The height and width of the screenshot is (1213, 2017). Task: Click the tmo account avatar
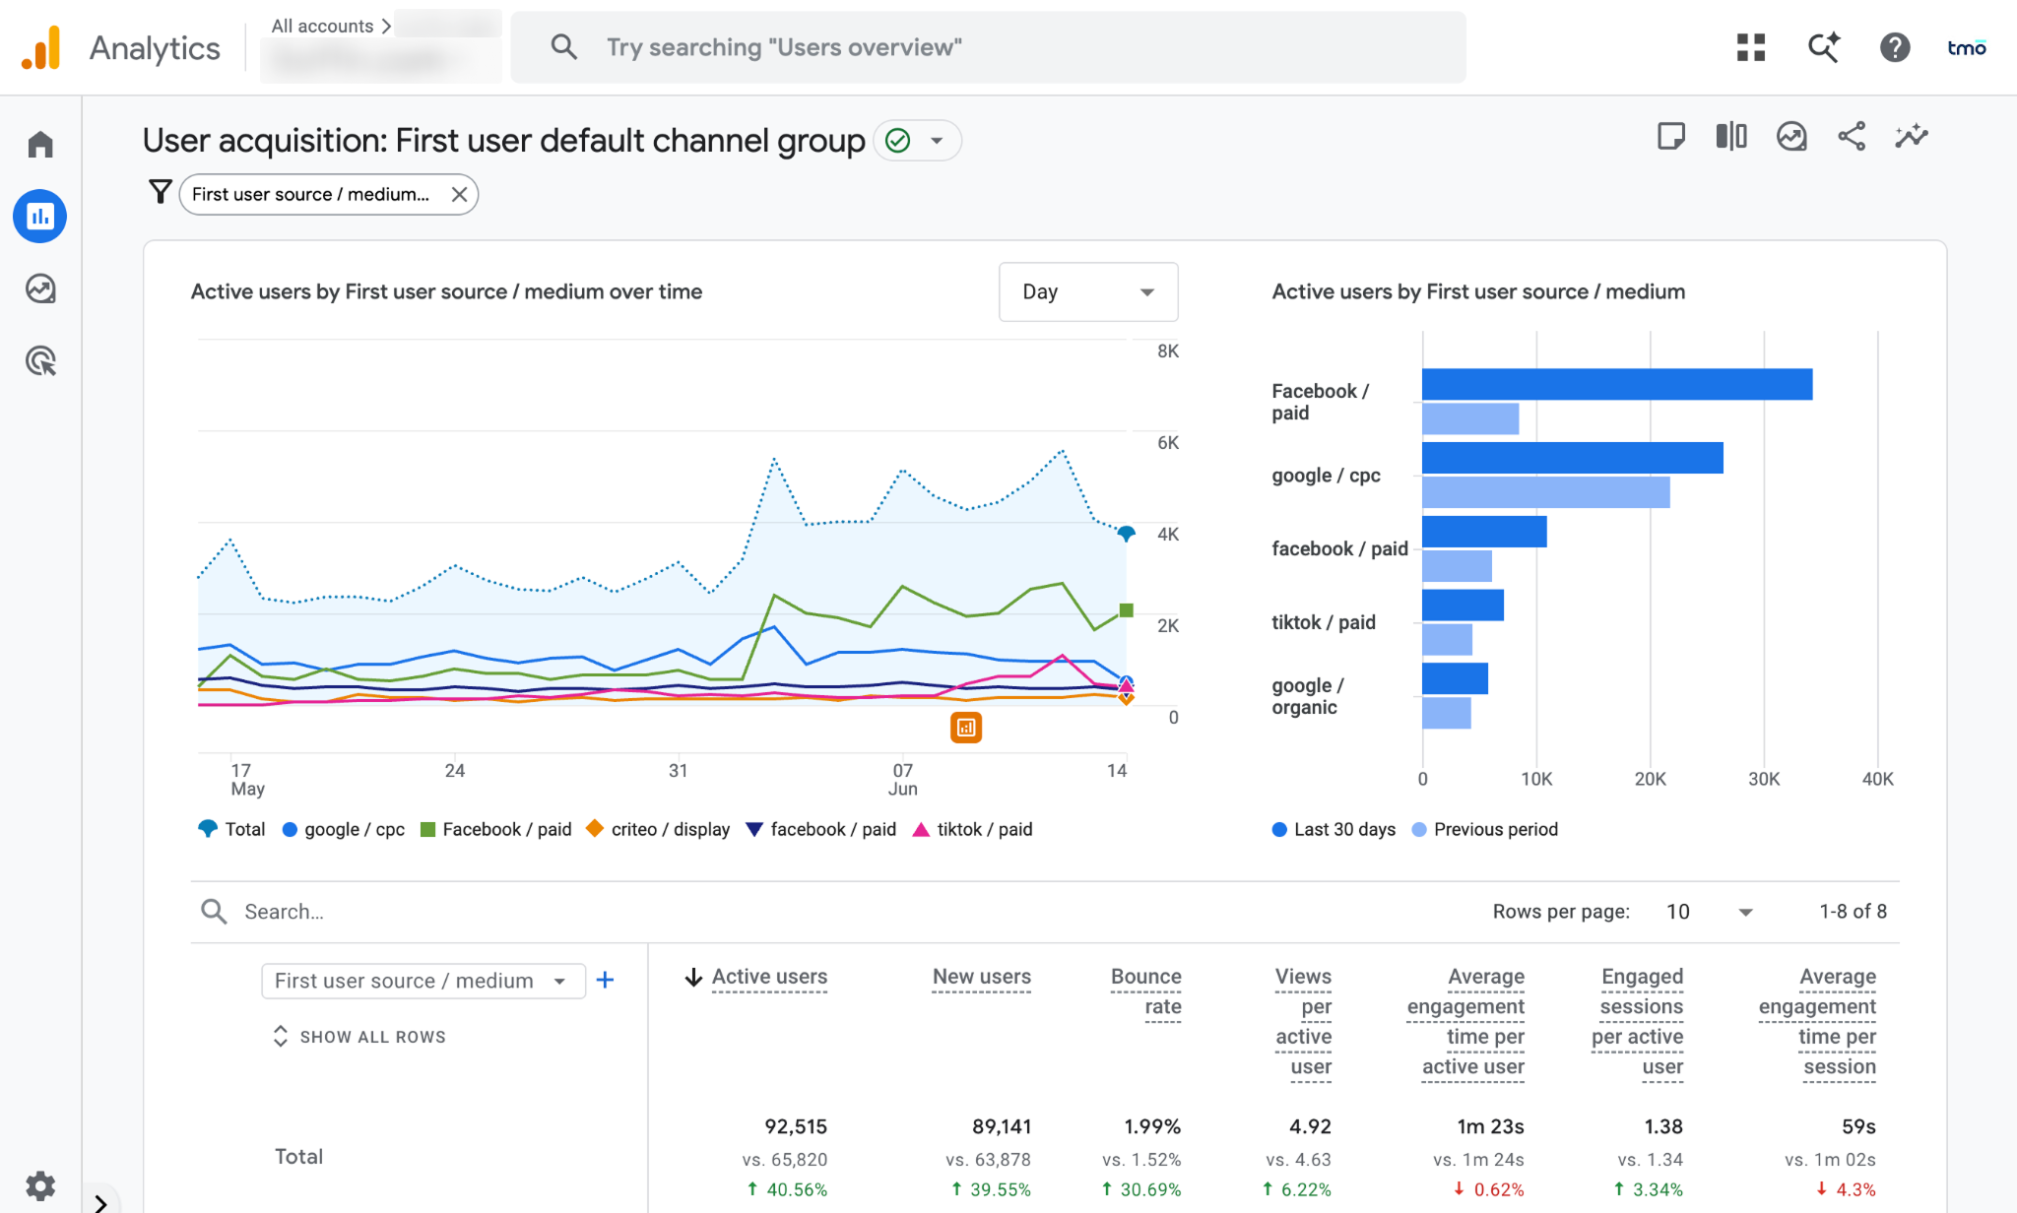(x=1967, y=47)
